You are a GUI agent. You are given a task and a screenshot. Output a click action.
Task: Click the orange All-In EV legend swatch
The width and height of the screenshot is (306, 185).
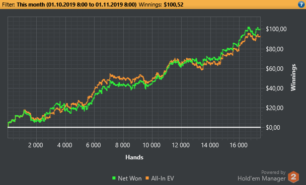tap(147, 178)
